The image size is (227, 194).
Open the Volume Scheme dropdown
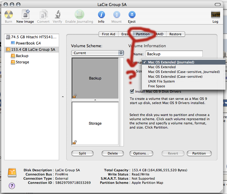[97, 53]
